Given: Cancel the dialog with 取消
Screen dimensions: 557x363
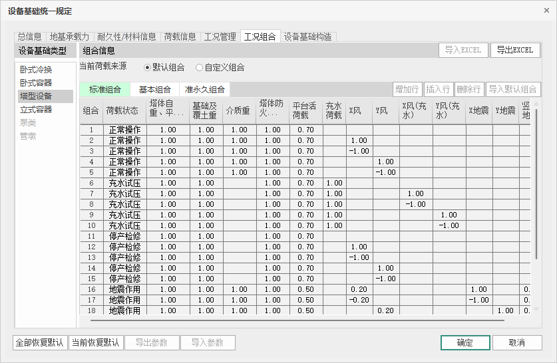Looking at the screenshot, I should [517, 342].
